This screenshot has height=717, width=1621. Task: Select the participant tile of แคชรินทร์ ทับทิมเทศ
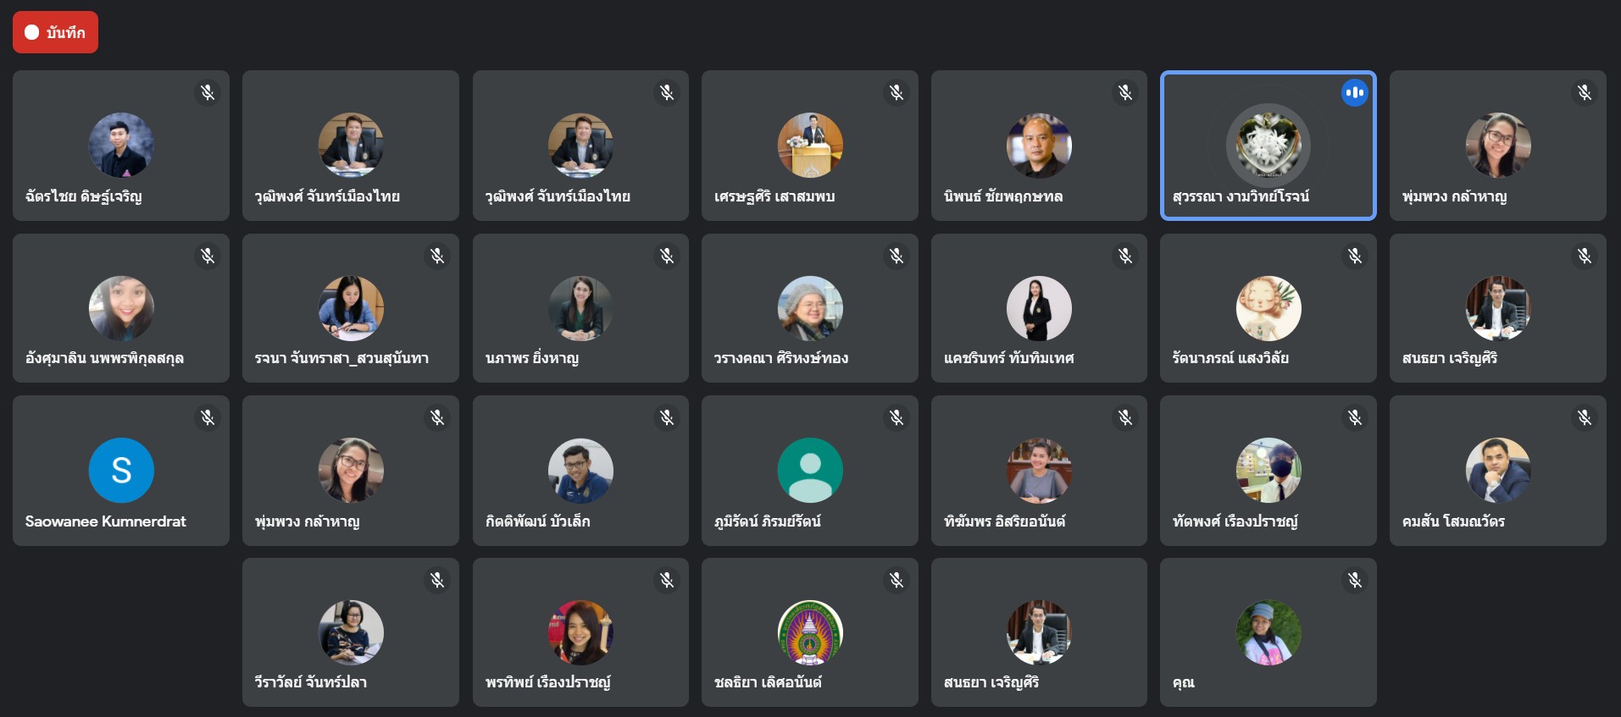pos(1039,308)
